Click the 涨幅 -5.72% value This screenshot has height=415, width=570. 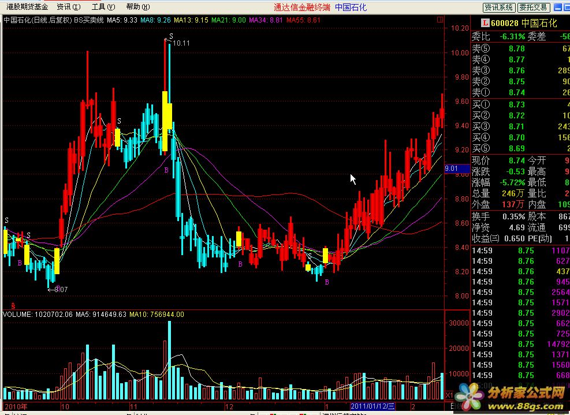point(512,182)
